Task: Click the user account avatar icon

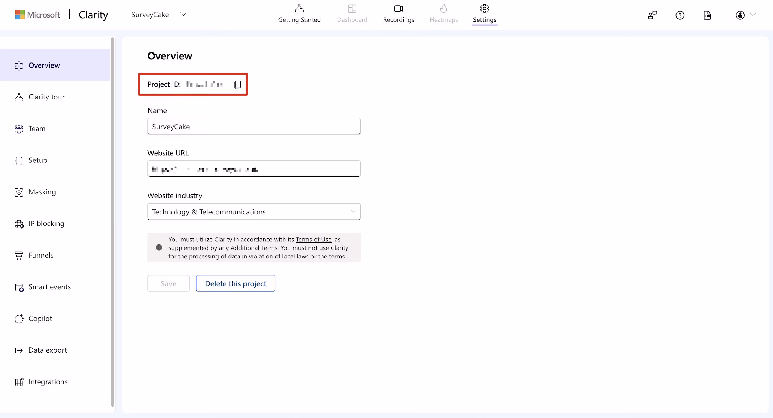Action: click(740, 15)
